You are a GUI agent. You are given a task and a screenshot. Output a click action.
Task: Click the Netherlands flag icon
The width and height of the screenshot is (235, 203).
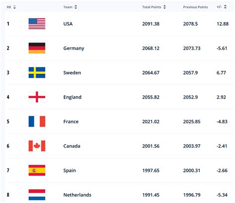click(37, 195)
